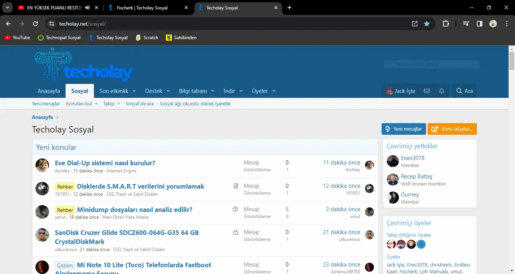Image resolution: width=515 pixels, height=274 pixels.
Task: Open the Scratch bookmark
Action: 147,38
